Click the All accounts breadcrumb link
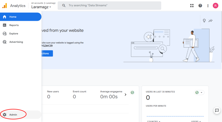 click(37, 3)
